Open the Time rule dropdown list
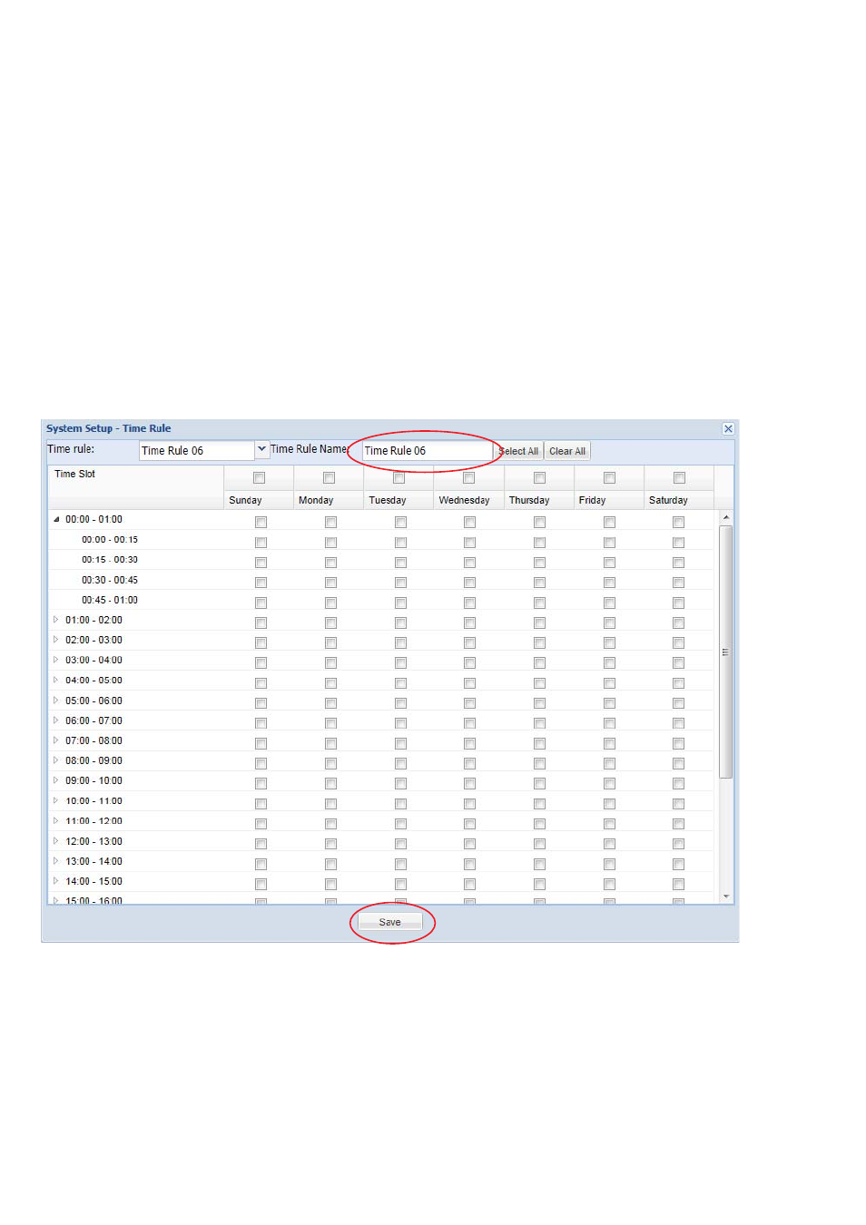Viewport: 866px width, 1225px height. (261, 449)
